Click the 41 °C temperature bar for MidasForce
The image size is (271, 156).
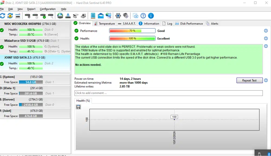[x=31, y=51]
